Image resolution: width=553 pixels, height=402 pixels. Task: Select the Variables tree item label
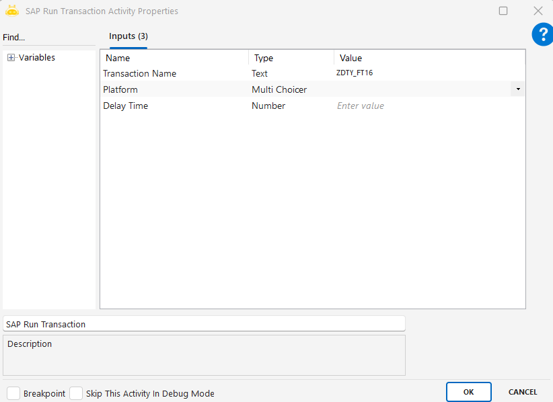[37, 58]
